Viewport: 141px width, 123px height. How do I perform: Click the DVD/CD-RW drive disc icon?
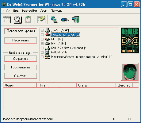pyautogui.click(x=48, y=48)
